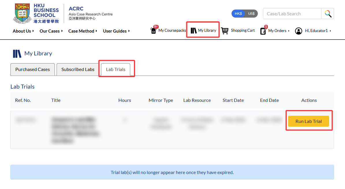This screenshot has width=345, height=189.
Task: Focus the Case/Lab Search input field
Action: point(292,14)
